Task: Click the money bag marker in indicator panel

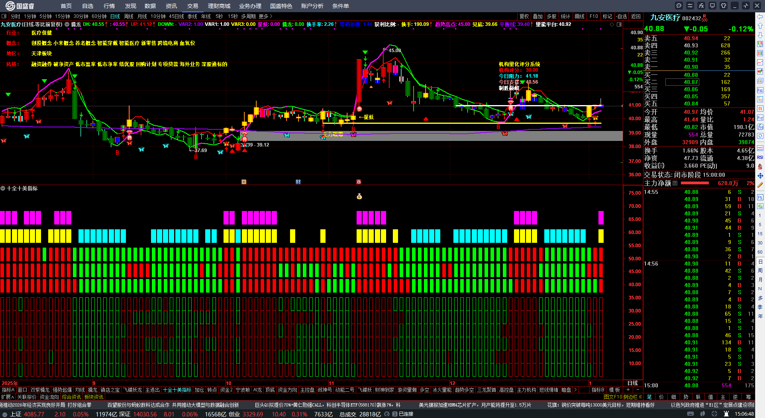Action: [x=359, y=196]
